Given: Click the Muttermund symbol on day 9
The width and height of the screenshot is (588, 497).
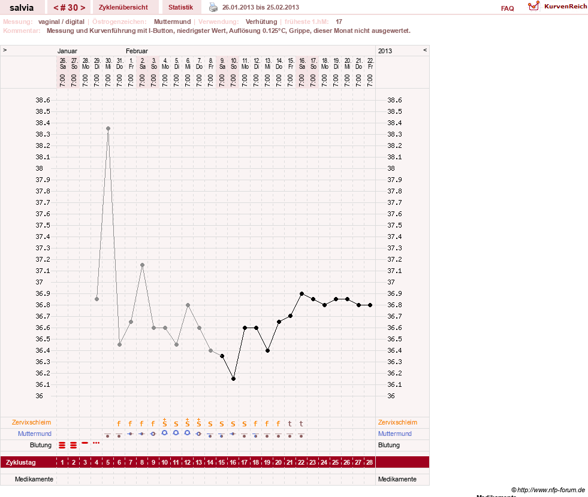Looking at the screenshot, I should [x=153, y=434].
